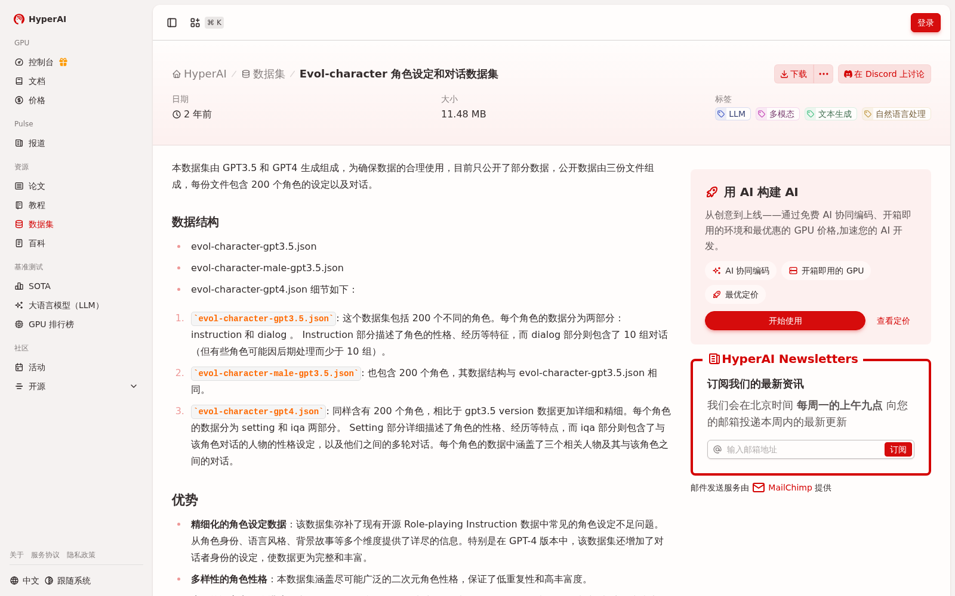
Task: Click the LLM tag
Action: 732,114
